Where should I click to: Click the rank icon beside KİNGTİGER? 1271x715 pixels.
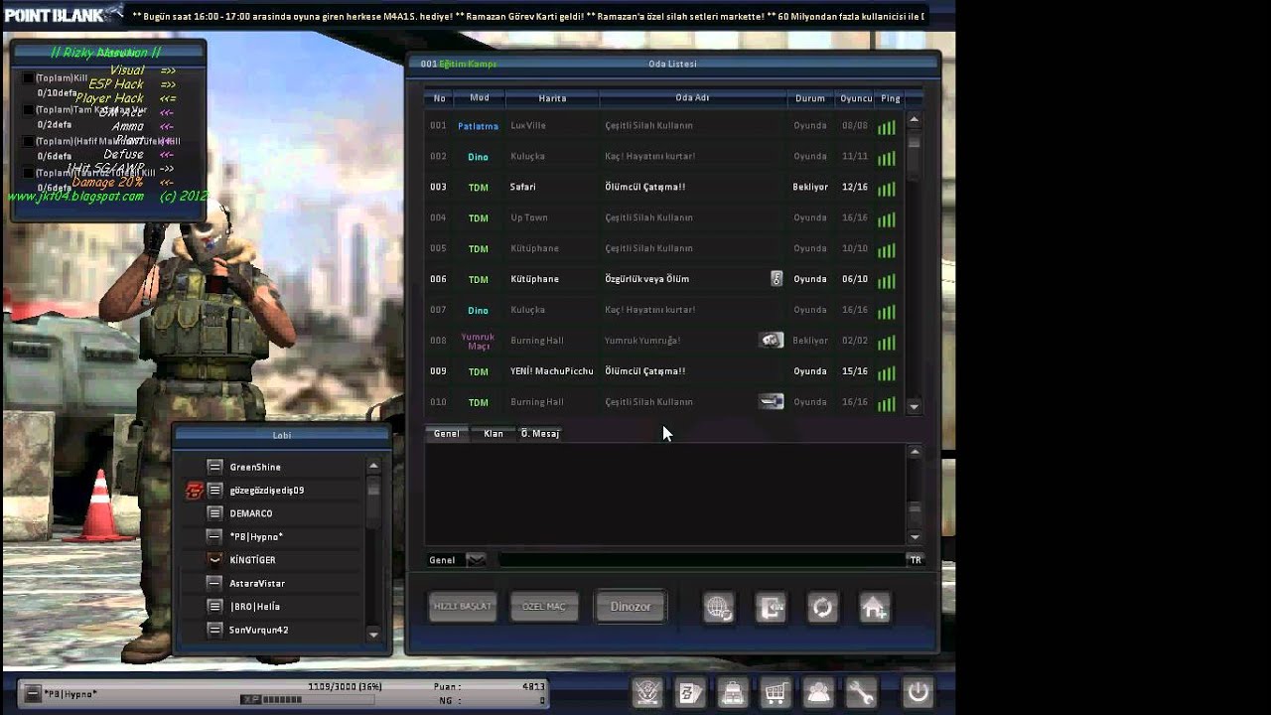tap(214, 560)
